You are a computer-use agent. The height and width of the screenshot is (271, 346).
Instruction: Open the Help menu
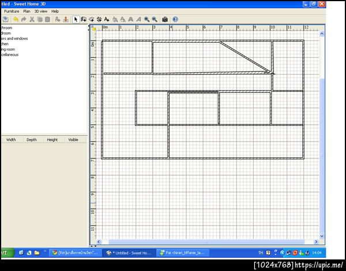[55, 12]
